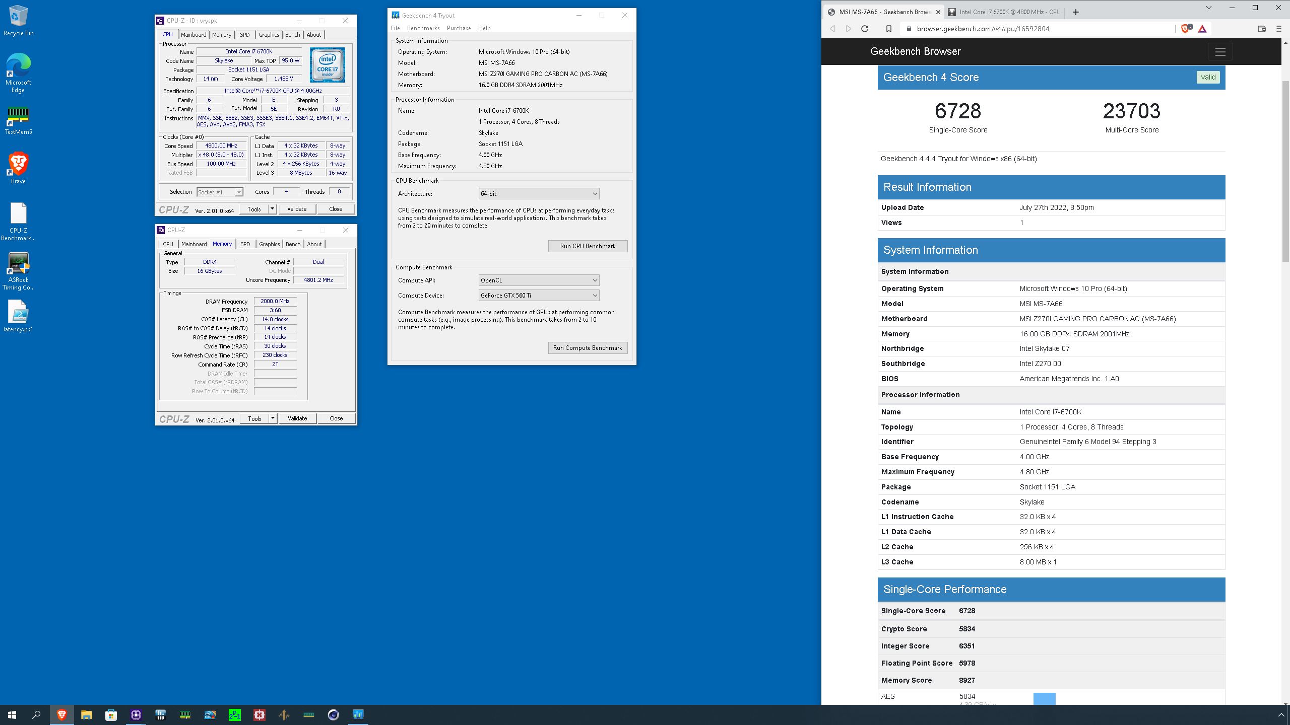Image resolution: width=1290 pixels, height=725 pixels.
Task: Open the green 2p-1 Prime95 taskbar icon
Action: (234, 714)
